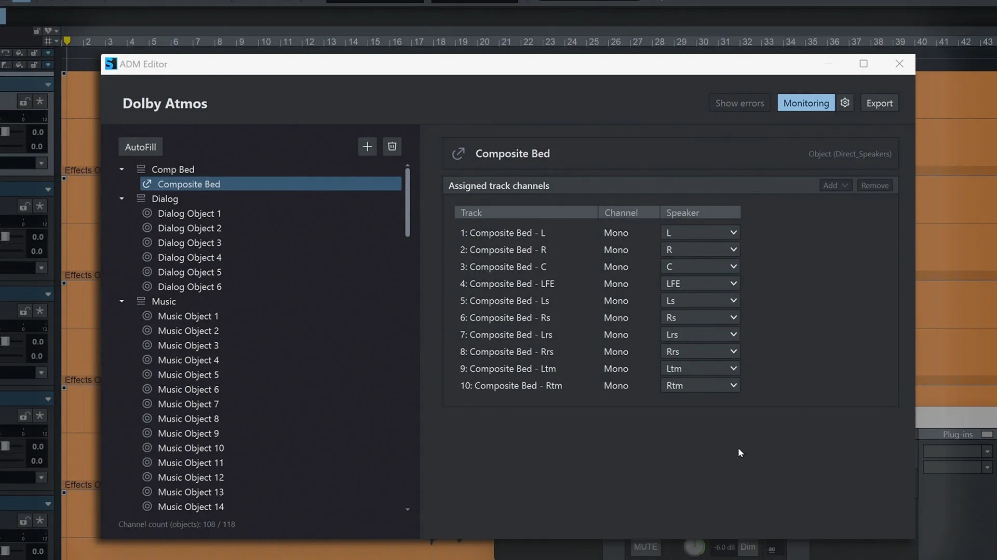The width and height of the screenshot is (997, 560).
Task: Open the Add channels dropdown
Action: (836, 186)
